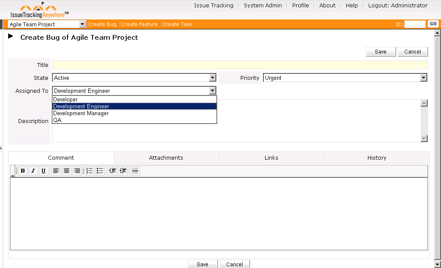This screenshot has height=268, width=441.
Task: Decrease indent of comment text
Action: coord(112,171)
